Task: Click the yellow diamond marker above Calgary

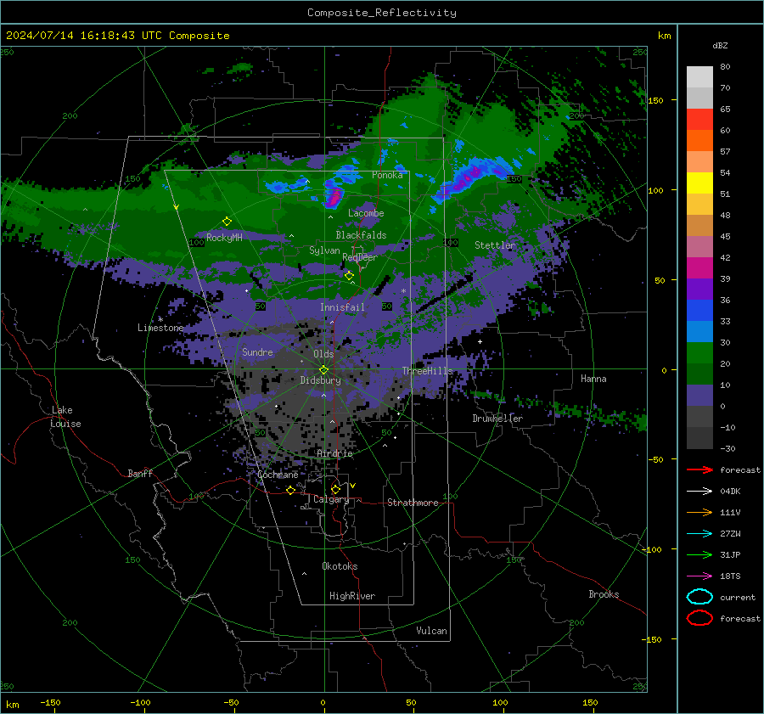Action: (x=335, y=489)
